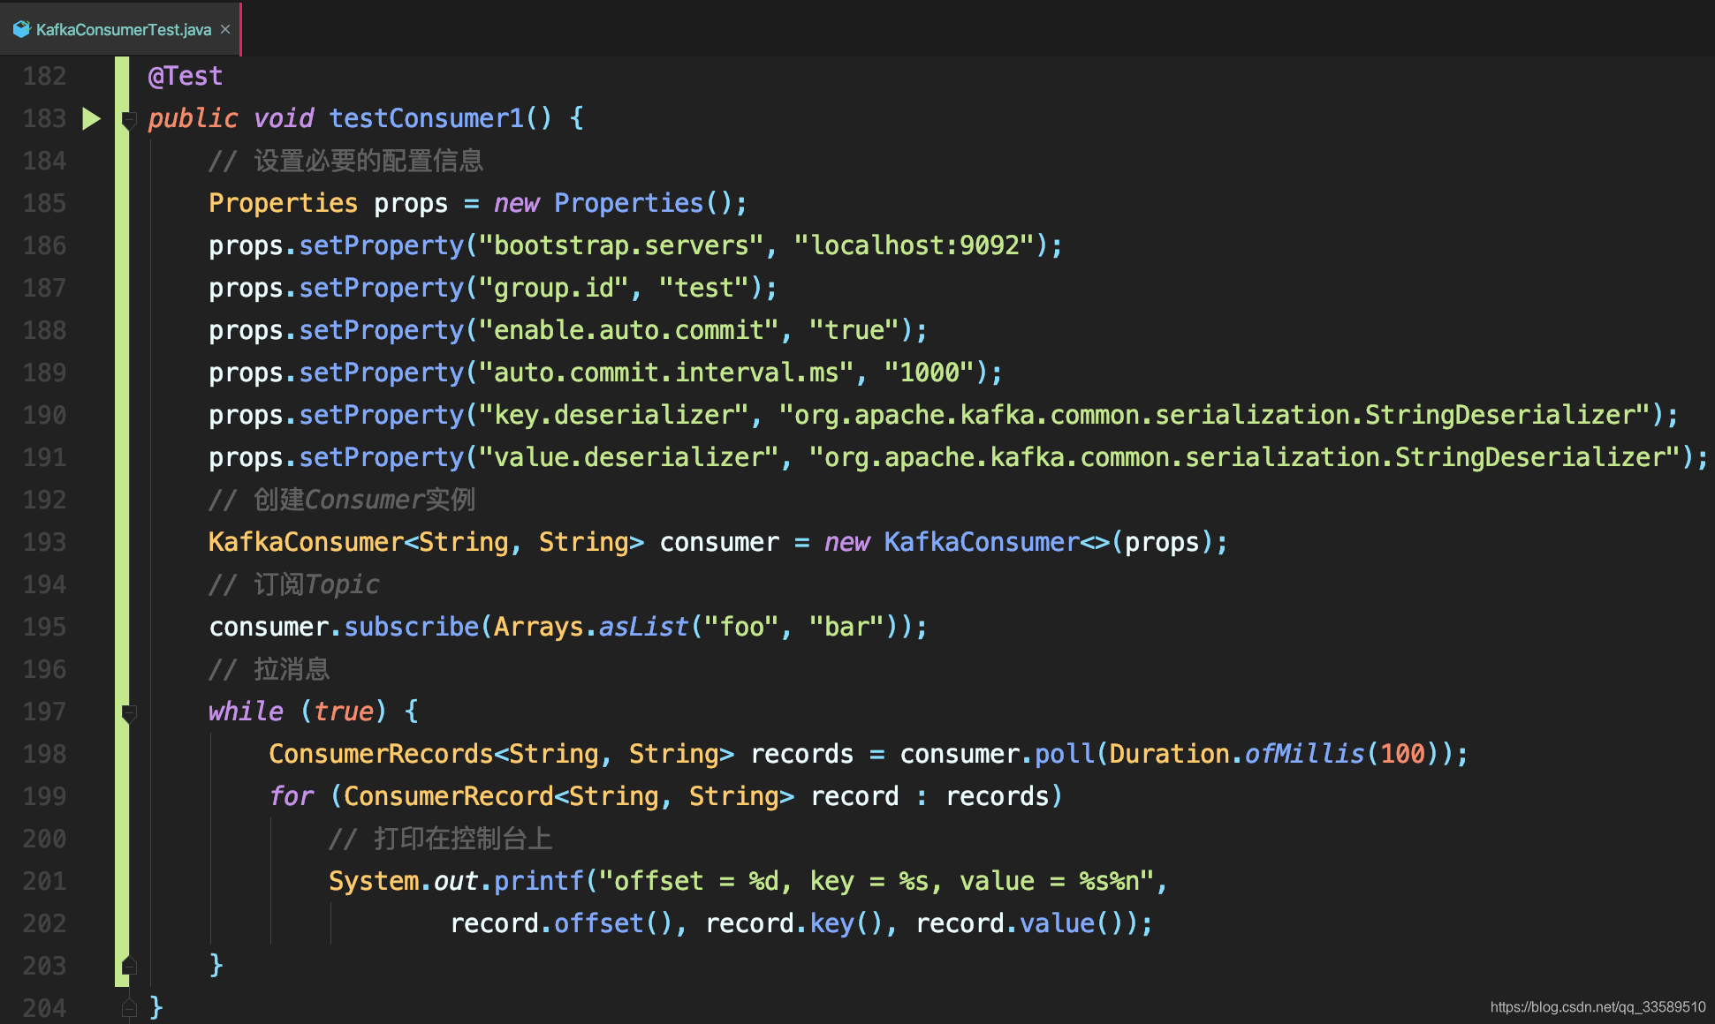Click fold end marker at line 203
1715x1024 pixels.
[x=129, y=965]
